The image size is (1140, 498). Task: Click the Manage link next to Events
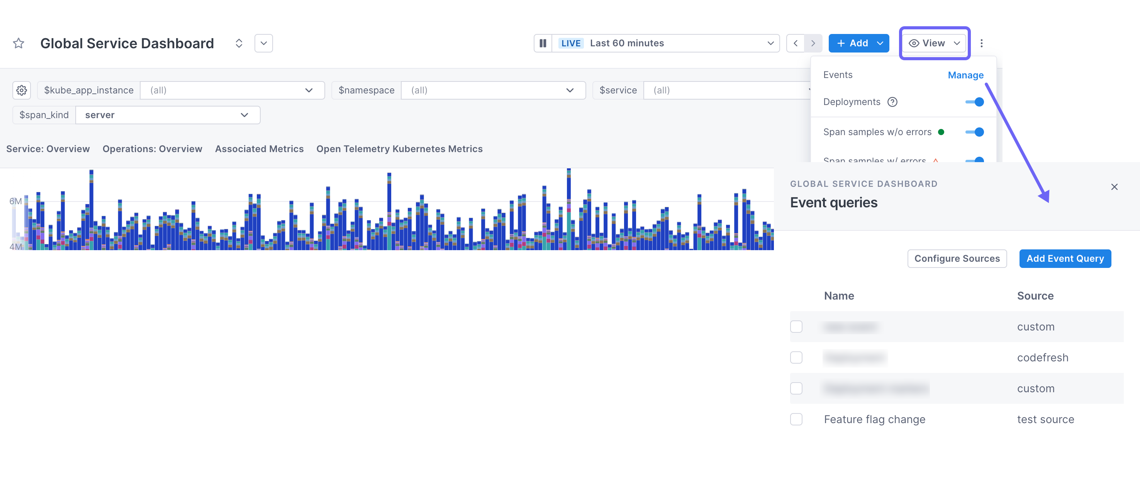(x=965, y=75)
